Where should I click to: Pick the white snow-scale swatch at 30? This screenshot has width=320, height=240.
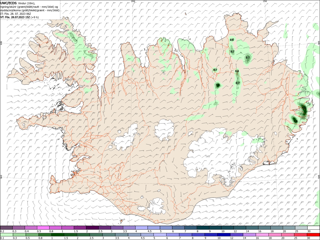[314, 228]
